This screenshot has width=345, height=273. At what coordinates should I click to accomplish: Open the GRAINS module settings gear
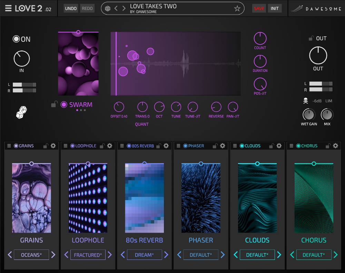click(x=53, y=145)
